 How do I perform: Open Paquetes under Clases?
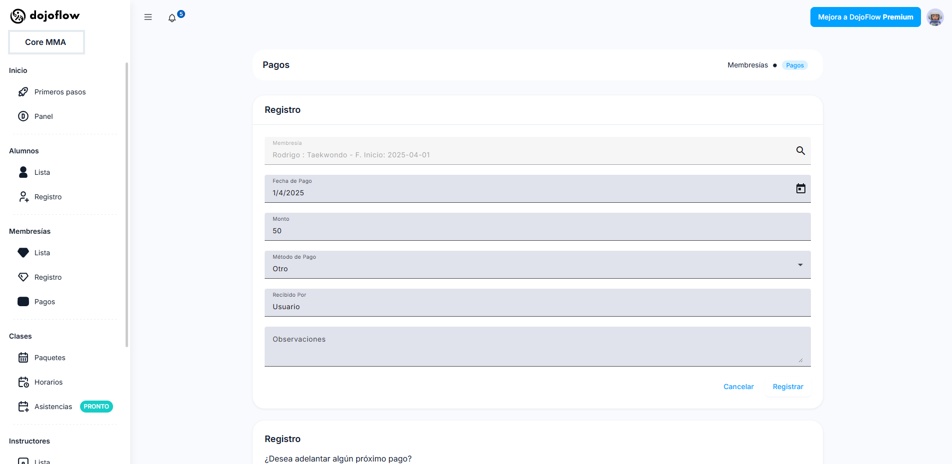point(50,358)
